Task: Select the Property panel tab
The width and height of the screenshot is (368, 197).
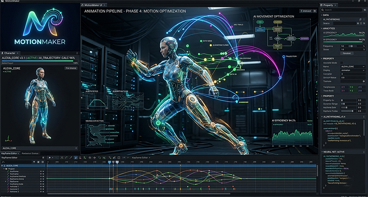Action: pos(328,5)
